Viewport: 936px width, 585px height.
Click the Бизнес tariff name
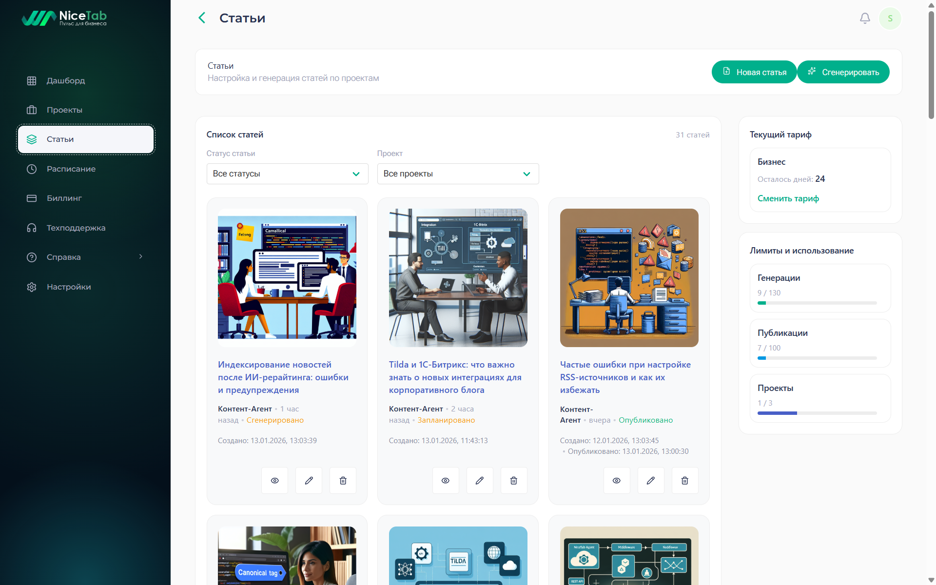(771, 162)
